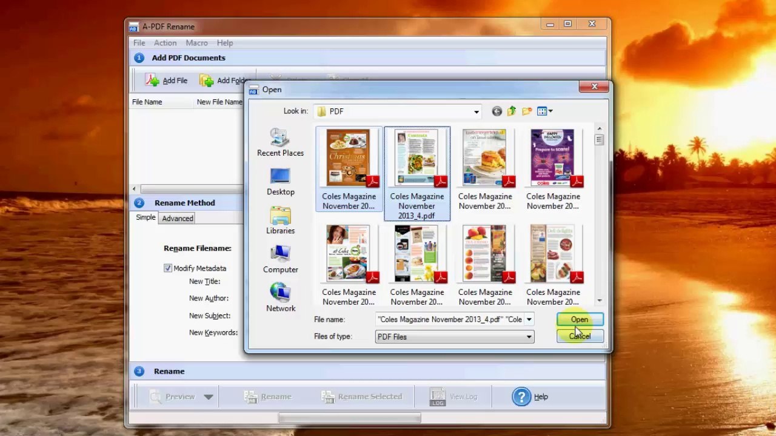Click the file list scroll up arrow

pos(599,128)
